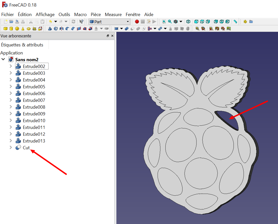Click the Measure Linear icon

[197, 29]
